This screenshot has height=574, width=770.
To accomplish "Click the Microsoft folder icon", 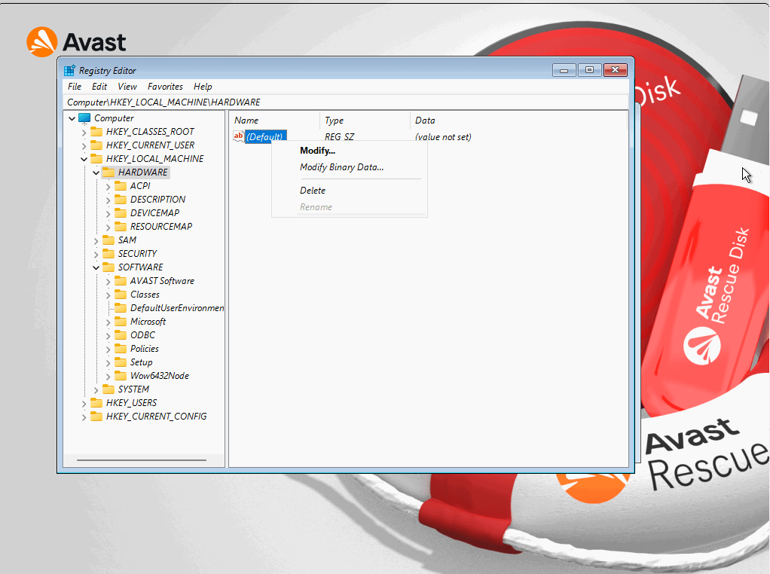I will [x=121, y=321].
